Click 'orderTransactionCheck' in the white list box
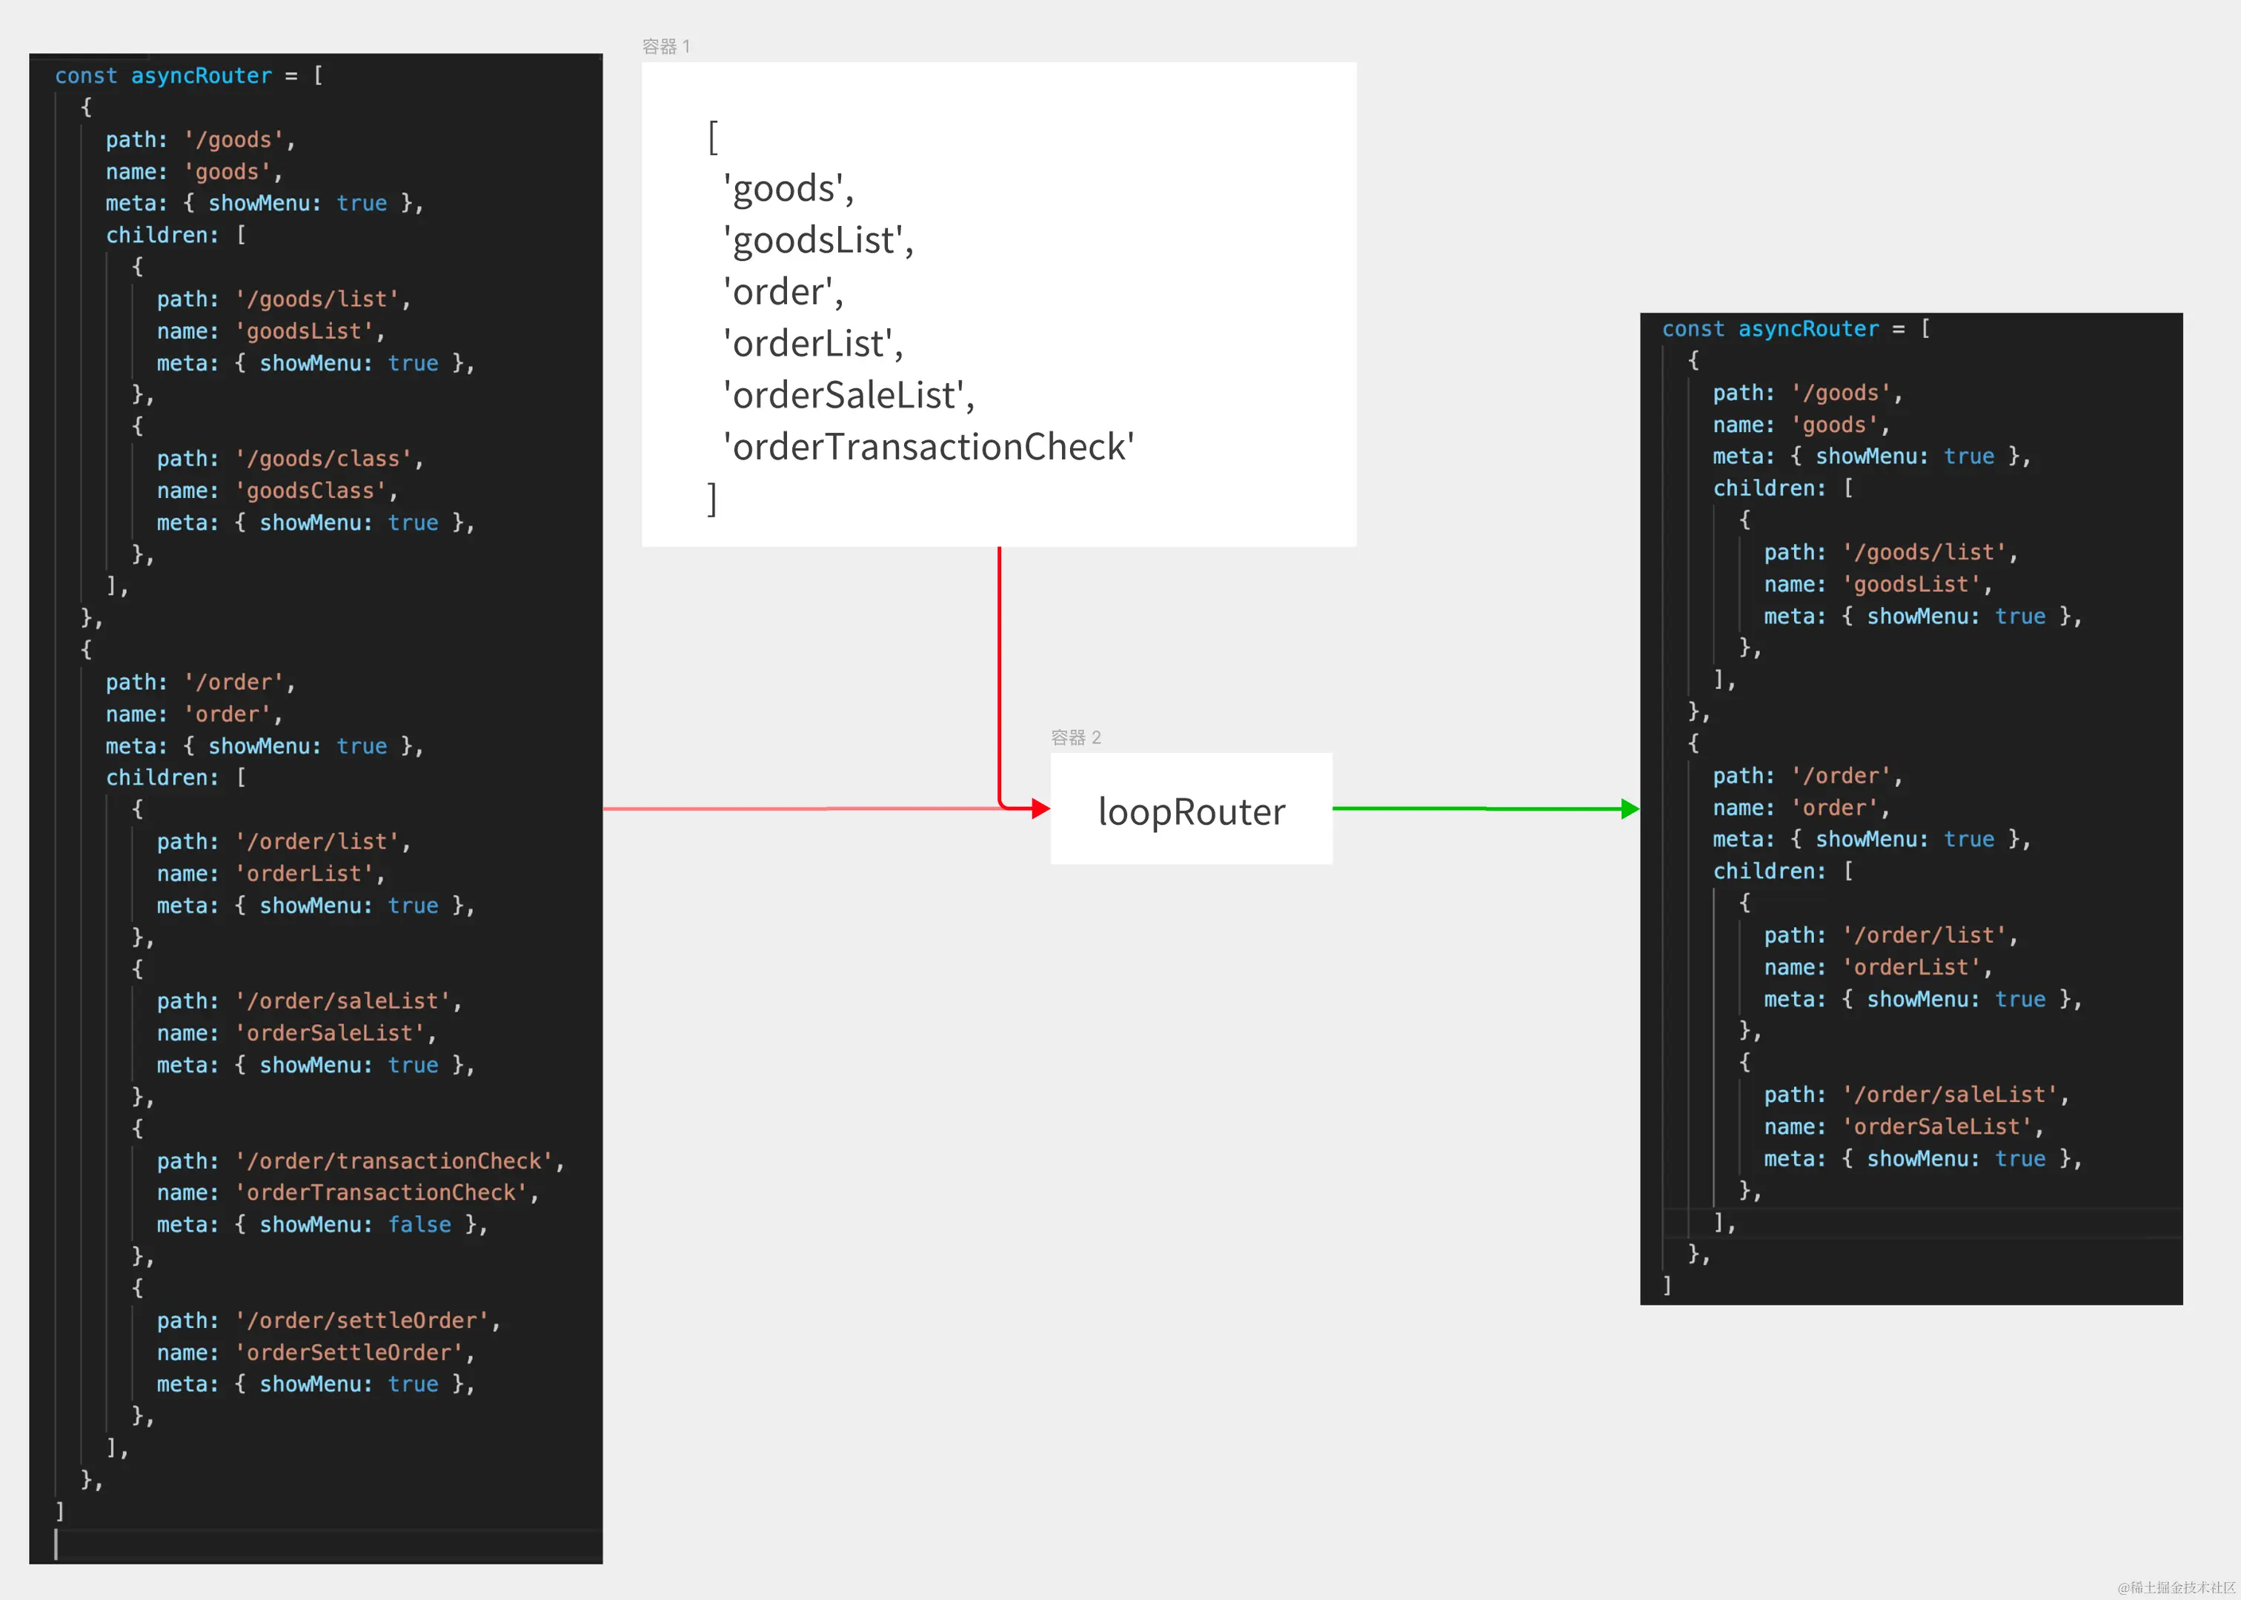This screenshot has width=2241, height=1600. [x=928, y=448]
